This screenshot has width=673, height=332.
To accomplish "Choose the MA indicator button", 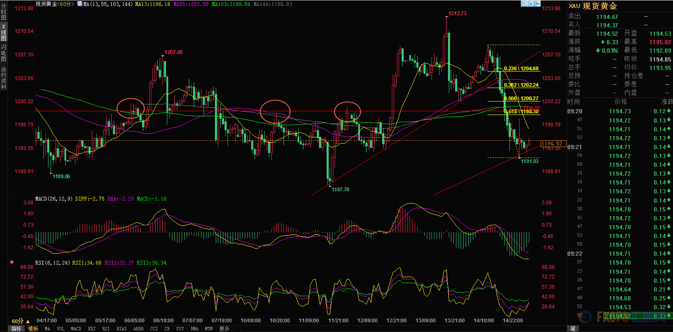I will (48, 329).
